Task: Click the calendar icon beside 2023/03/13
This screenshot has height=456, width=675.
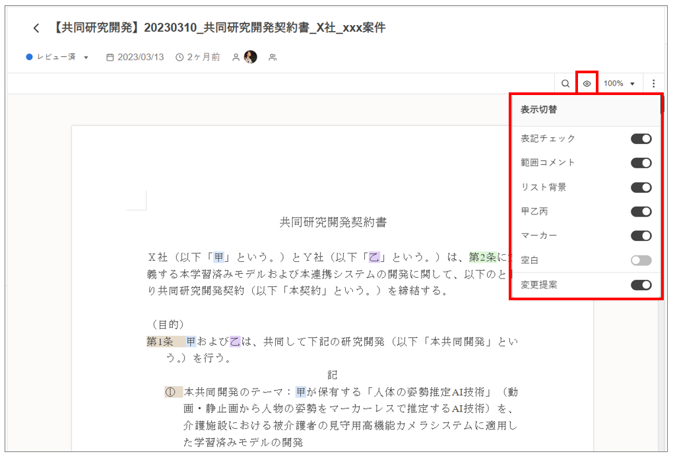Action: coord(110,57)
